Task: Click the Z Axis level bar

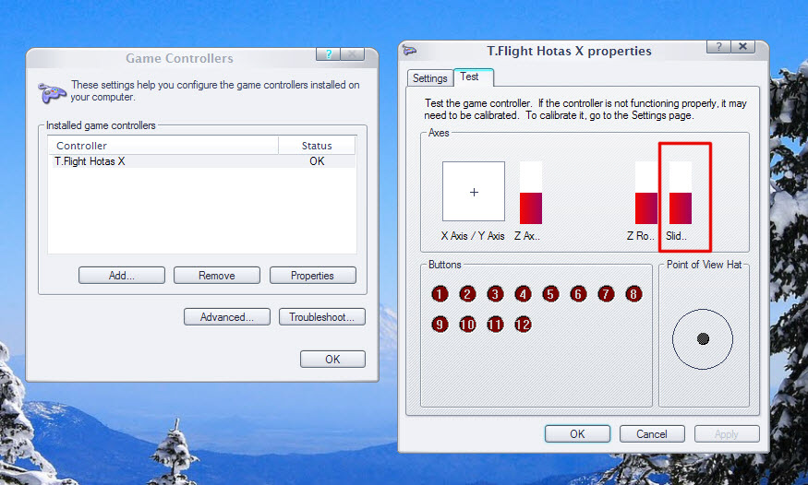Action: (x=531, y=193)
